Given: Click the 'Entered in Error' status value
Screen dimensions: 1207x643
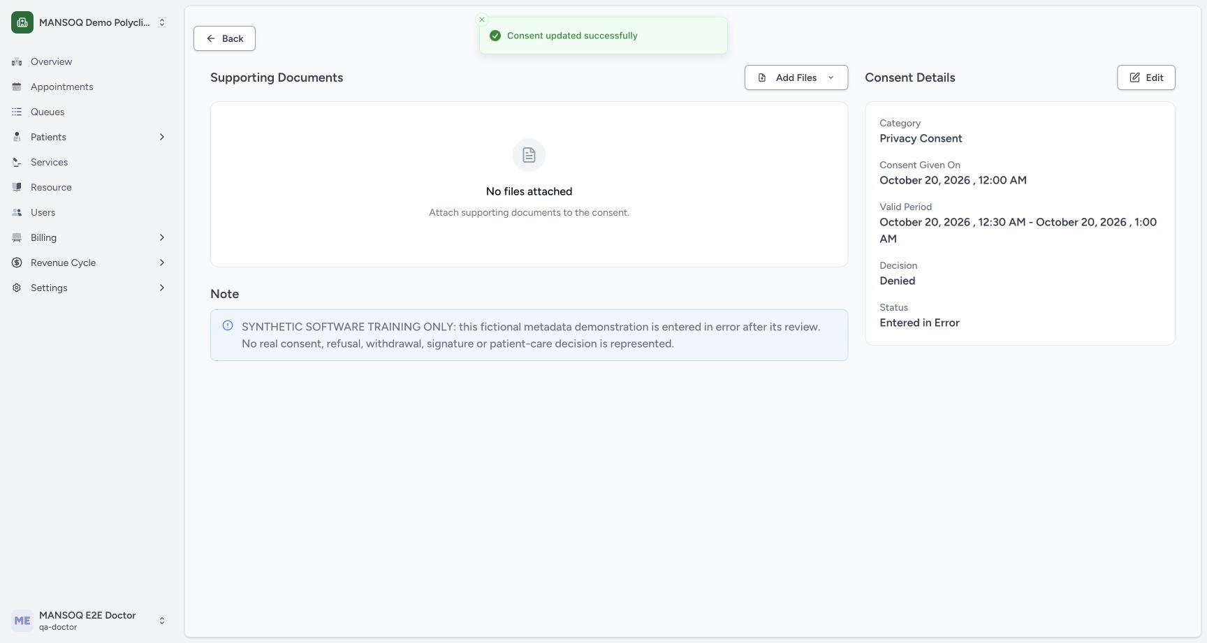Looking at the screenshot, I should pos(919,323).
